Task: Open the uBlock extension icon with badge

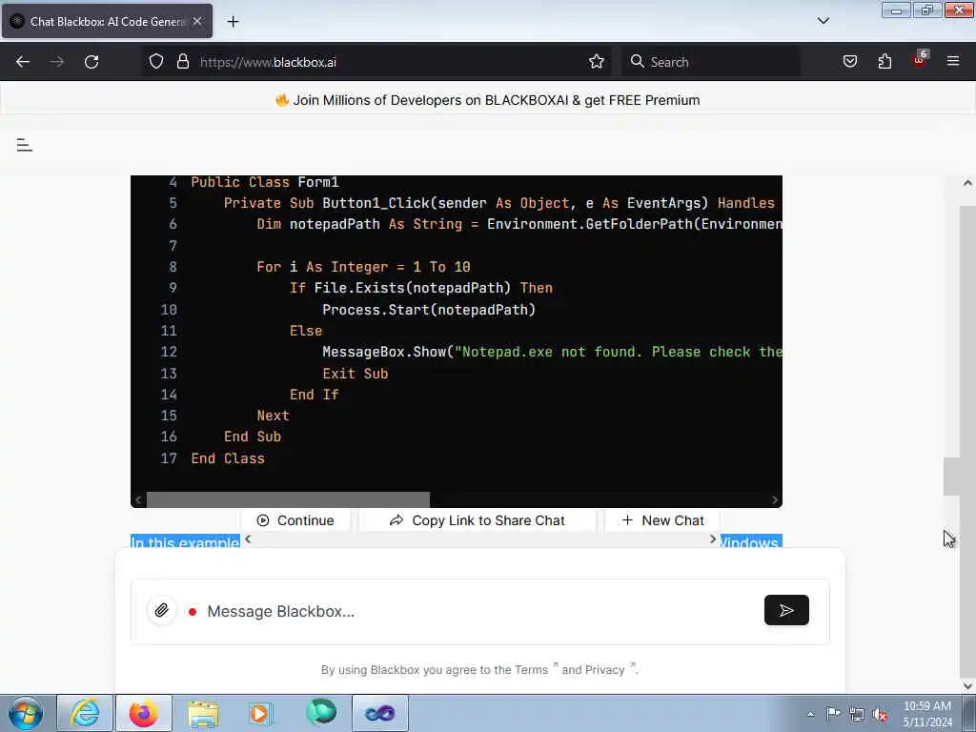Action: click(920, 60)
